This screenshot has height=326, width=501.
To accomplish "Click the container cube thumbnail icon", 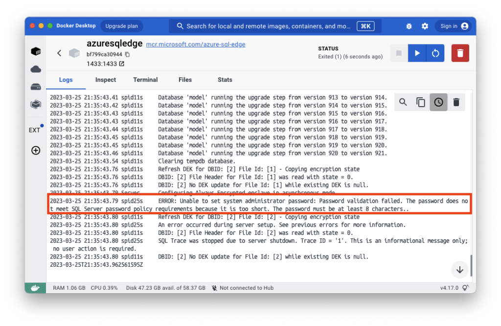I will (74, 53).
